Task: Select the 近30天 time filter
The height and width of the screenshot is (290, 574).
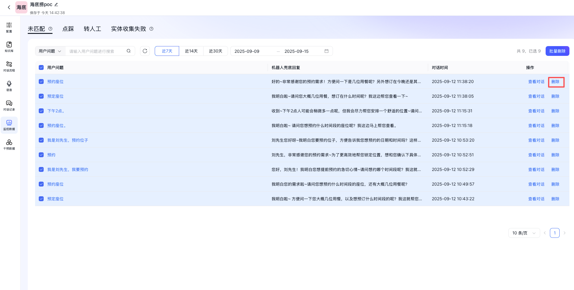Action: click(215, 51)
